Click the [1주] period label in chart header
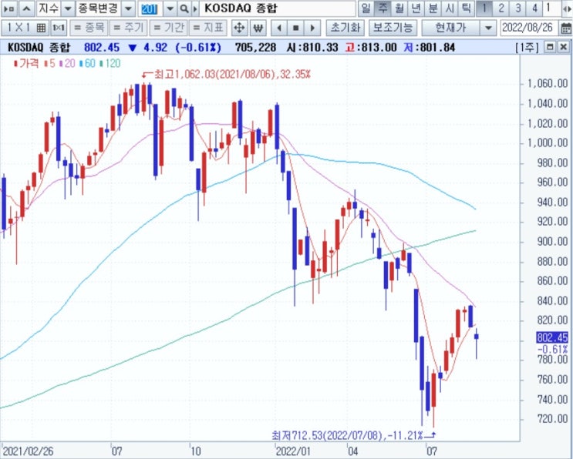 coord(527,48)
